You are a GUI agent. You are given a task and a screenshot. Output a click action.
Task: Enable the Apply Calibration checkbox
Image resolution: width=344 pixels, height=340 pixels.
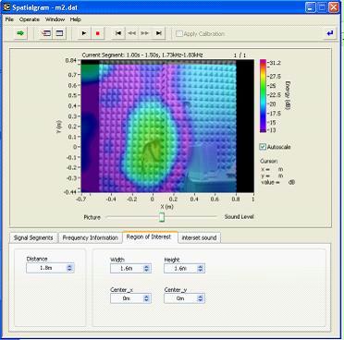(x=179, y=33)
